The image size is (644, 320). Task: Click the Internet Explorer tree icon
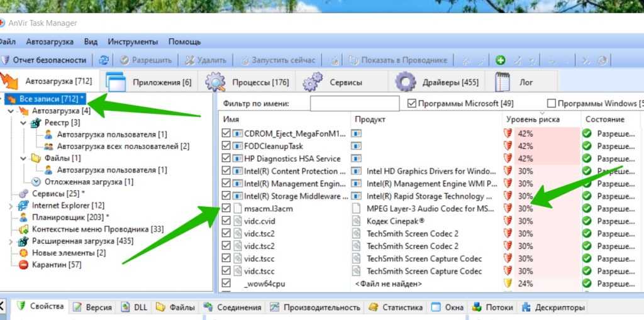click(23, 206)
